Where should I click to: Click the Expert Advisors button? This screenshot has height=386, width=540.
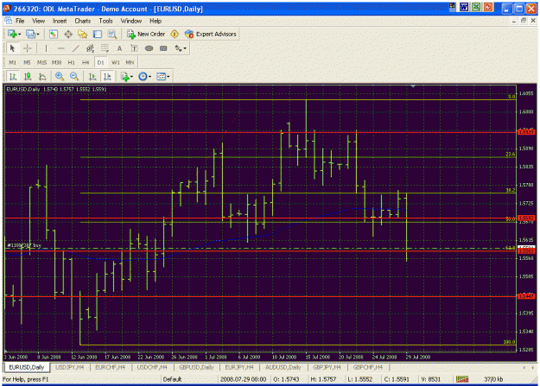211,34
